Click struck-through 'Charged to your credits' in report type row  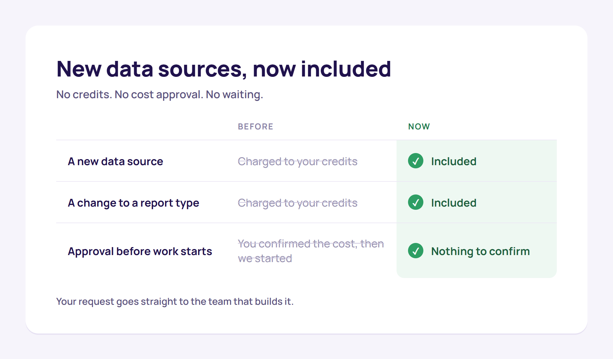click(298, 203)
